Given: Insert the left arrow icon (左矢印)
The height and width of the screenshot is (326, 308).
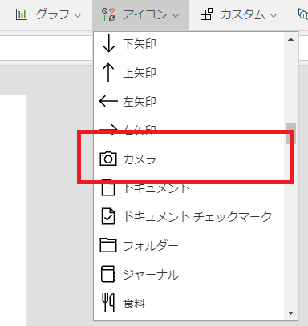Looking at the screenshot, I should tap(188, 102).
